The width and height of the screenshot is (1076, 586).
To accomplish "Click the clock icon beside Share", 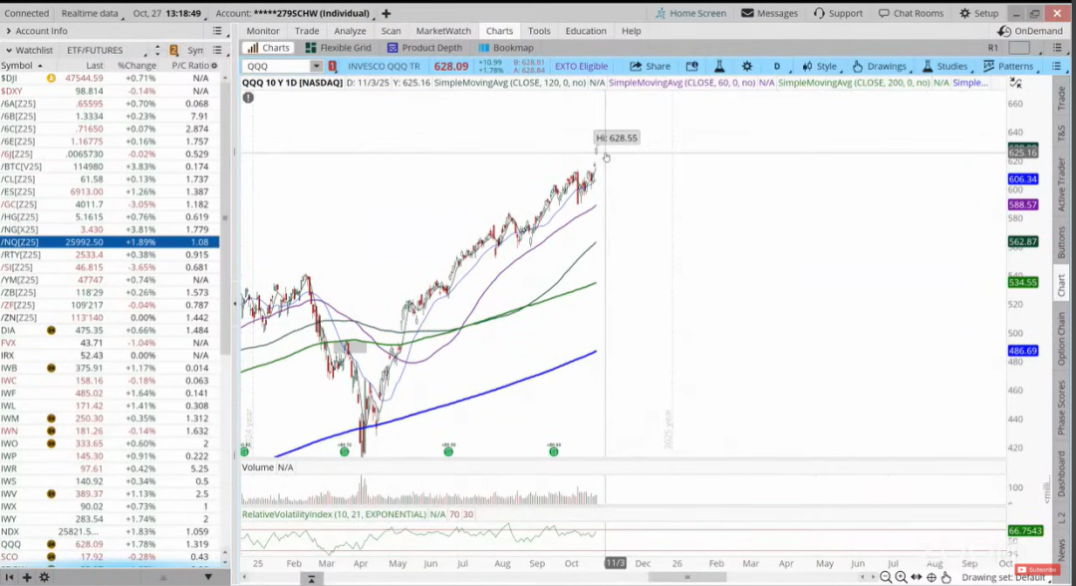I will pos(691,66).
